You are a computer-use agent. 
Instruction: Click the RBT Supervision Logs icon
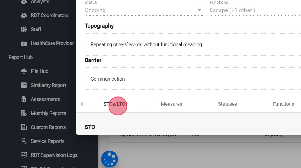24,155
